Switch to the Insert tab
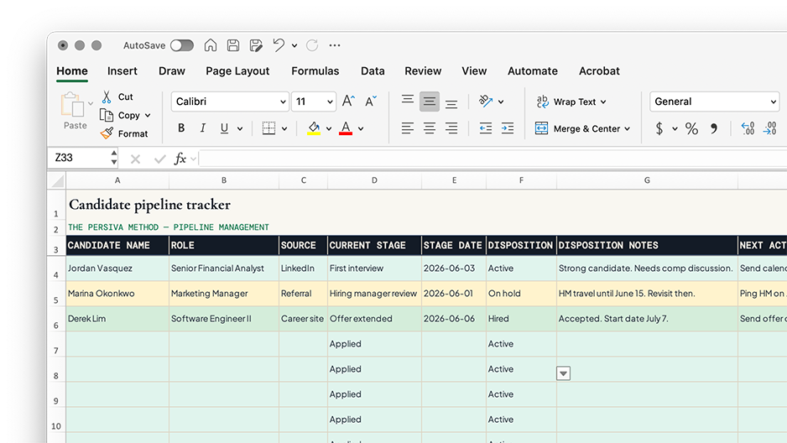The width and height of the screenshot is (787, 443). pos(122,71)
